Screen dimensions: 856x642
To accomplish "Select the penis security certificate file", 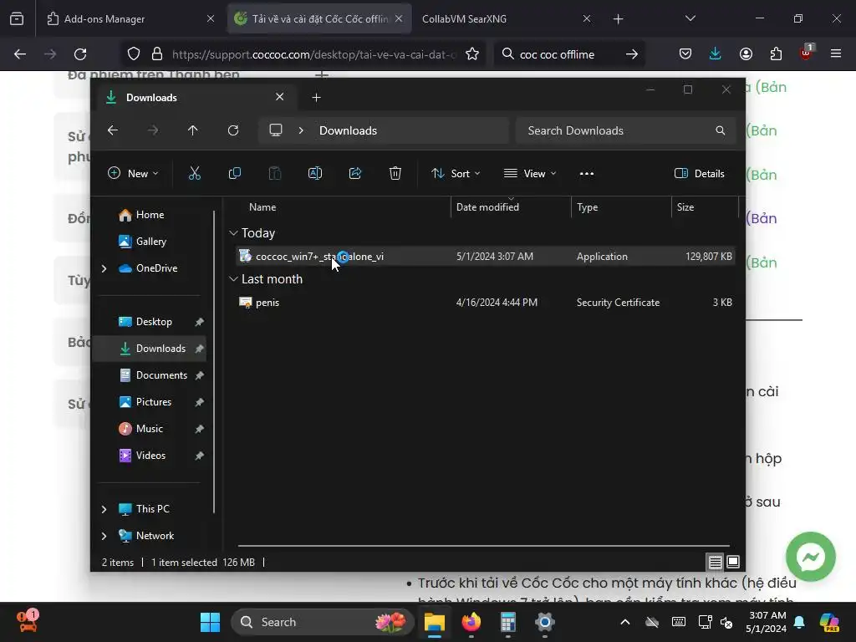I will pyautogui.click(x=486, y=303).
